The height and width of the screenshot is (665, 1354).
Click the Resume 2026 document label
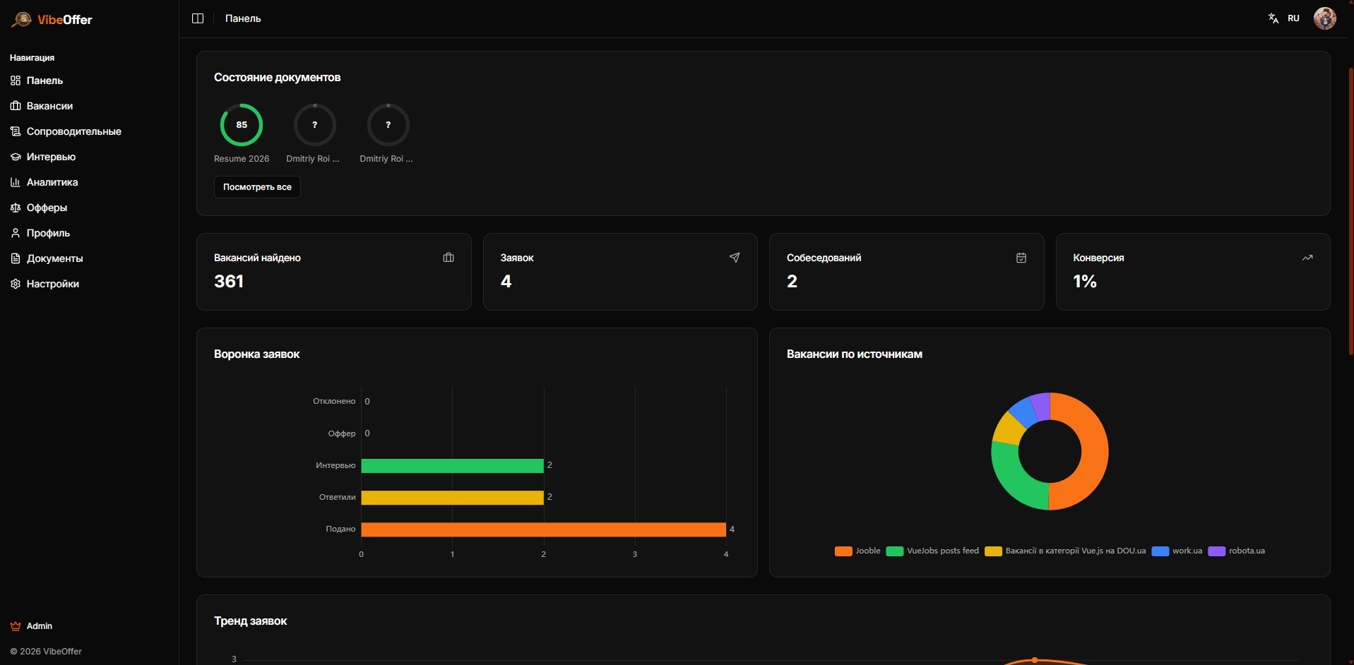point(242,159)
